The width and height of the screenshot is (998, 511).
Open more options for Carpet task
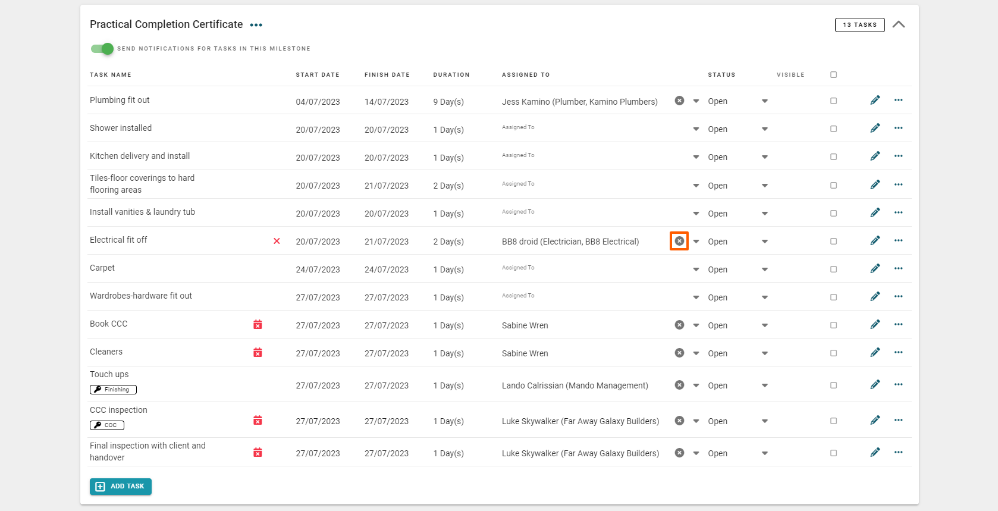[898, 269]
